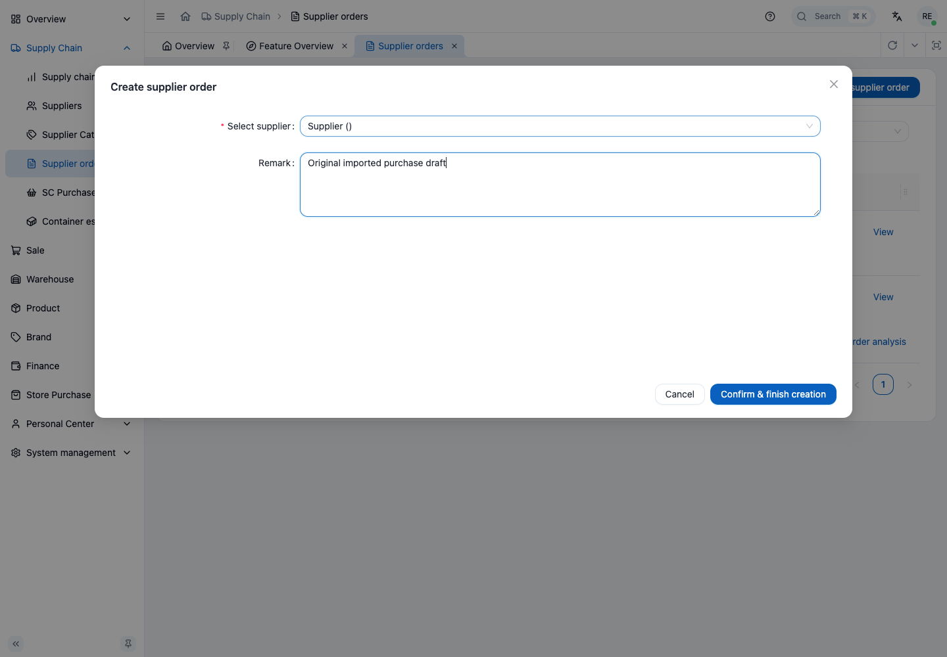Viewport: 947px width, 657px height.
Task: Unpin the Overview tab
Action: (x=226, y=46)
